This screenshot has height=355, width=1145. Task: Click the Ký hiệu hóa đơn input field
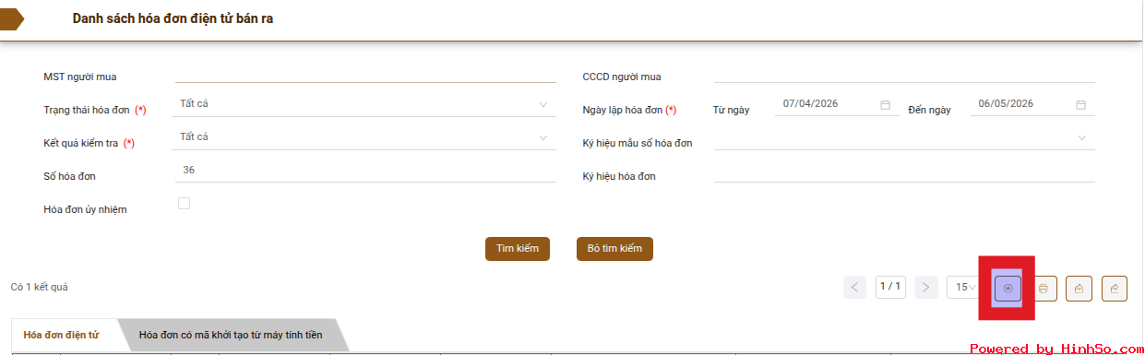pyautogui.click(x=904, y=172)
